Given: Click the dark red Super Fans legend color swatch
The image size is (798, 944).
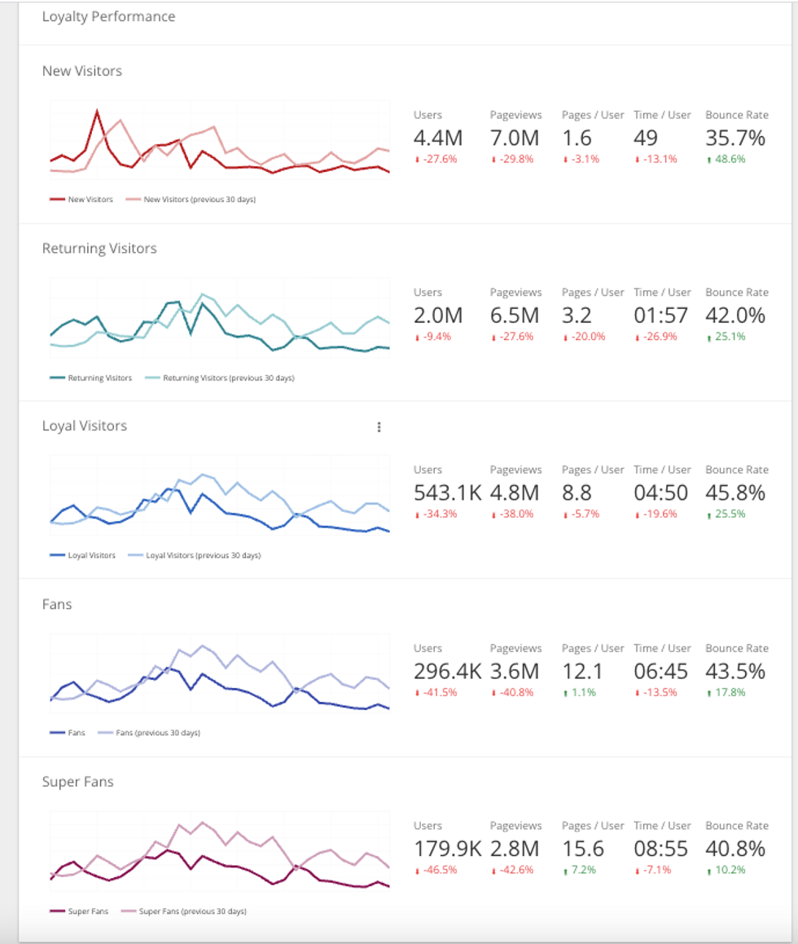Looking at the screenshot, I should tap(57, 911).
